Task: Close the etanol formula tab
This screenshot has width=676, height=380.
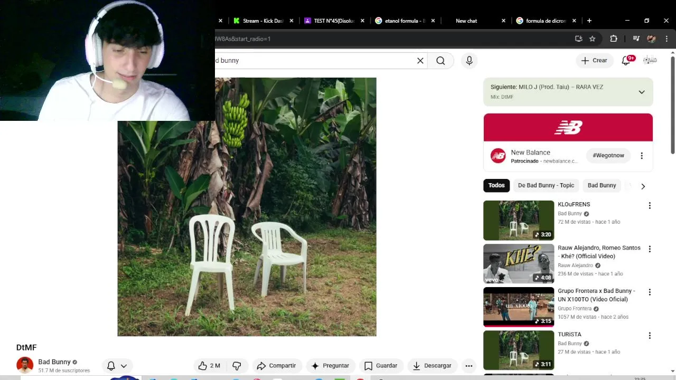Action: pos(433,21)
